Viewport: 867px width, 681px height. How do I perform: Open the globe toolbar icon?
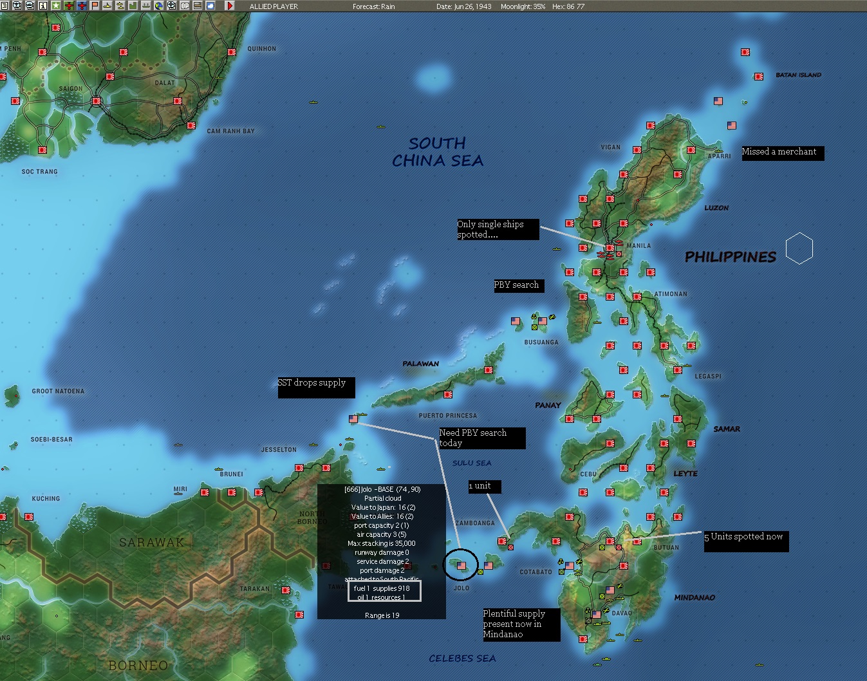tap(159, 6)
